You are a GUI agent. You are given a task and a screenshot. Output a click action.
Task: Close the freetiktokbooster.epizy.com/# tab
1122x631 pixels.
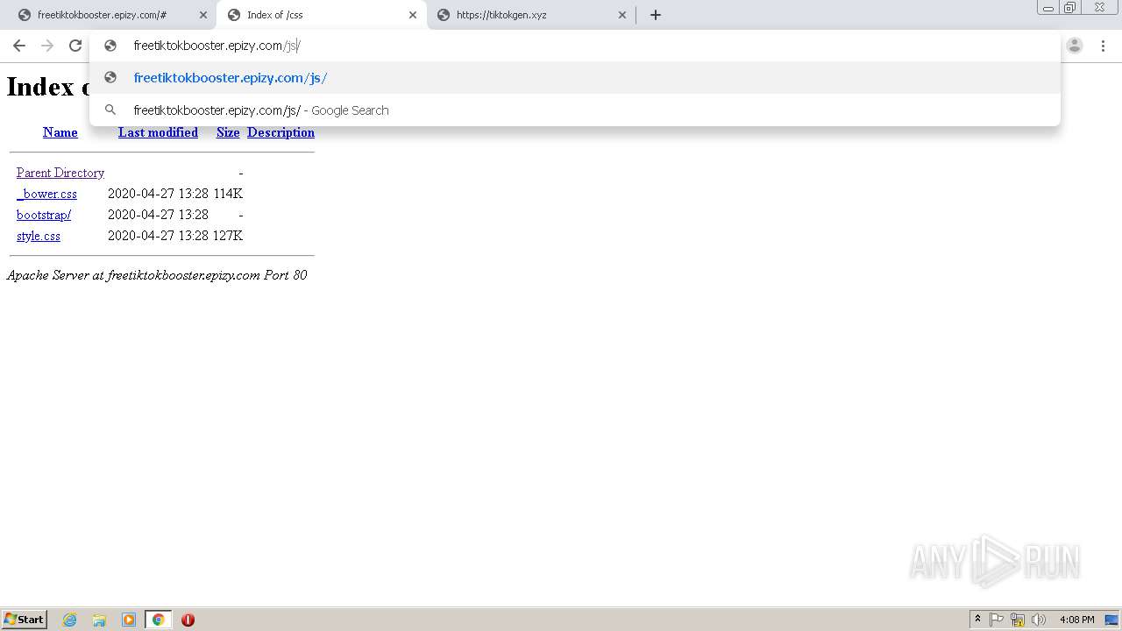203,15
